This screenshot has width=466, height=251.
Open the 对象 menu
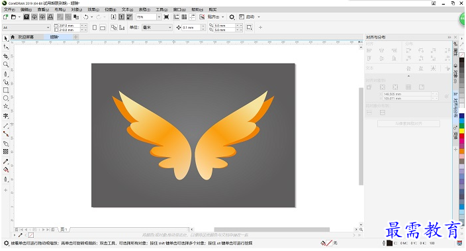tap(77, 9)
